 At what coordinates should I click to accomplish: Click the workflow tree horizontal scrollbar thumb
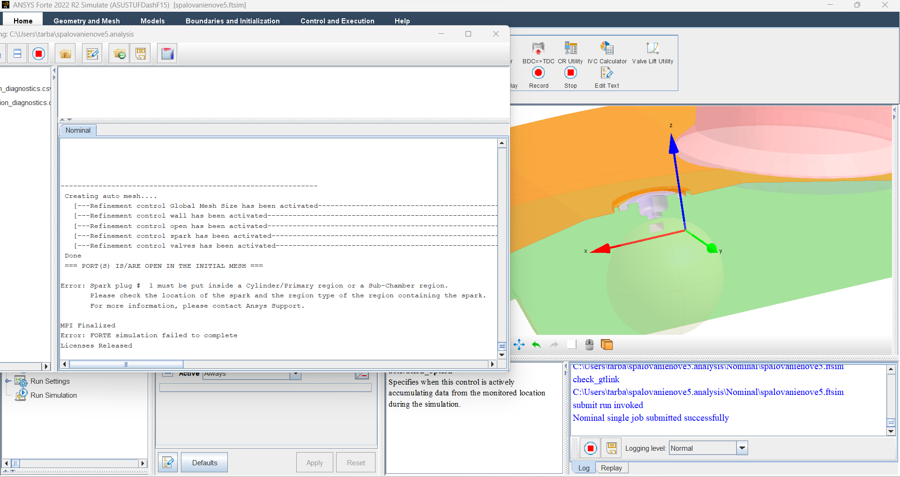[x=15, y=463]
